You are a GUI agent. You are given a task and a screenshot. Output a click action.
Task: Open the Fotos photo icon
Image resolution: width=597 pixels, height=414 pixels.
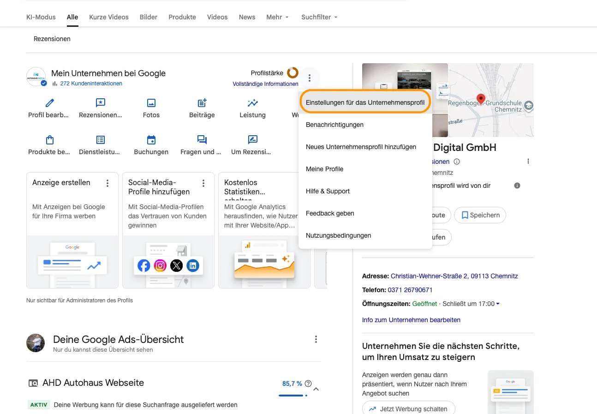coord(151,102)
